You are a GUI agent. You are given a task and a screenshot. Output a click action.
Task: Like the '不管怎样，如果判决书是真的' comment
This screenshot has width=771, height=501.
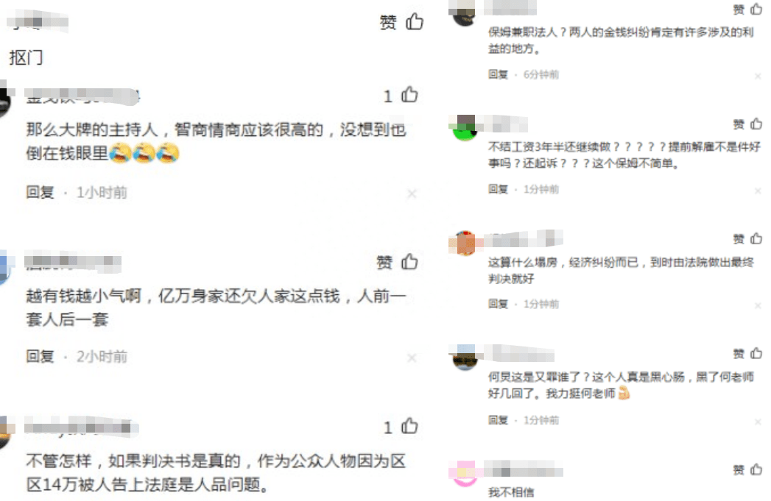tap(409, 426)
